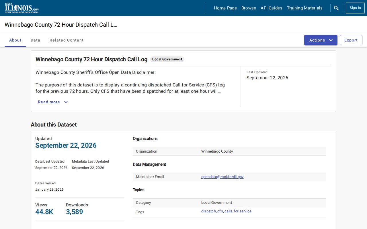Viewport: 367px width, 229px height.
Task: Follow the cfs tag link
Action: click(220, 211)
